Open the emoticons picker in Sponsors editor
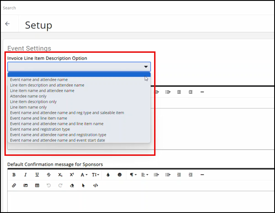 click(120, 175)
